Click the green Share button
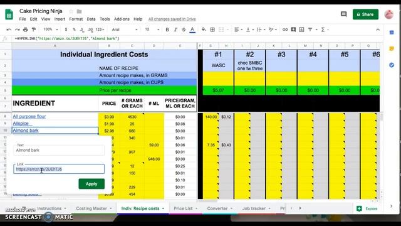The width and height of the screenshot is (401, 226). click(365, 14)
